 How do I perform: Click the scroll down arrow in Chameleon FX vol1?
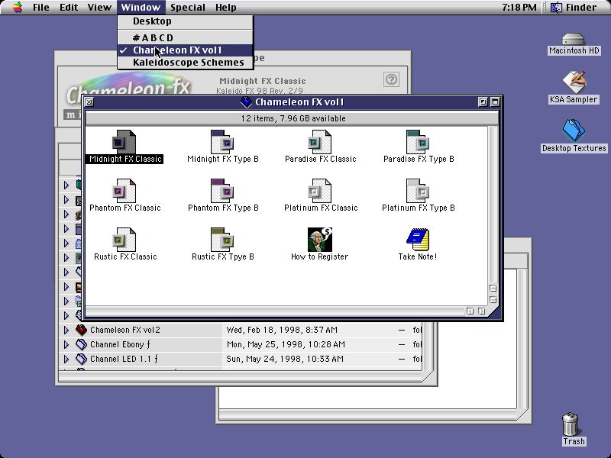pos(493,300)
